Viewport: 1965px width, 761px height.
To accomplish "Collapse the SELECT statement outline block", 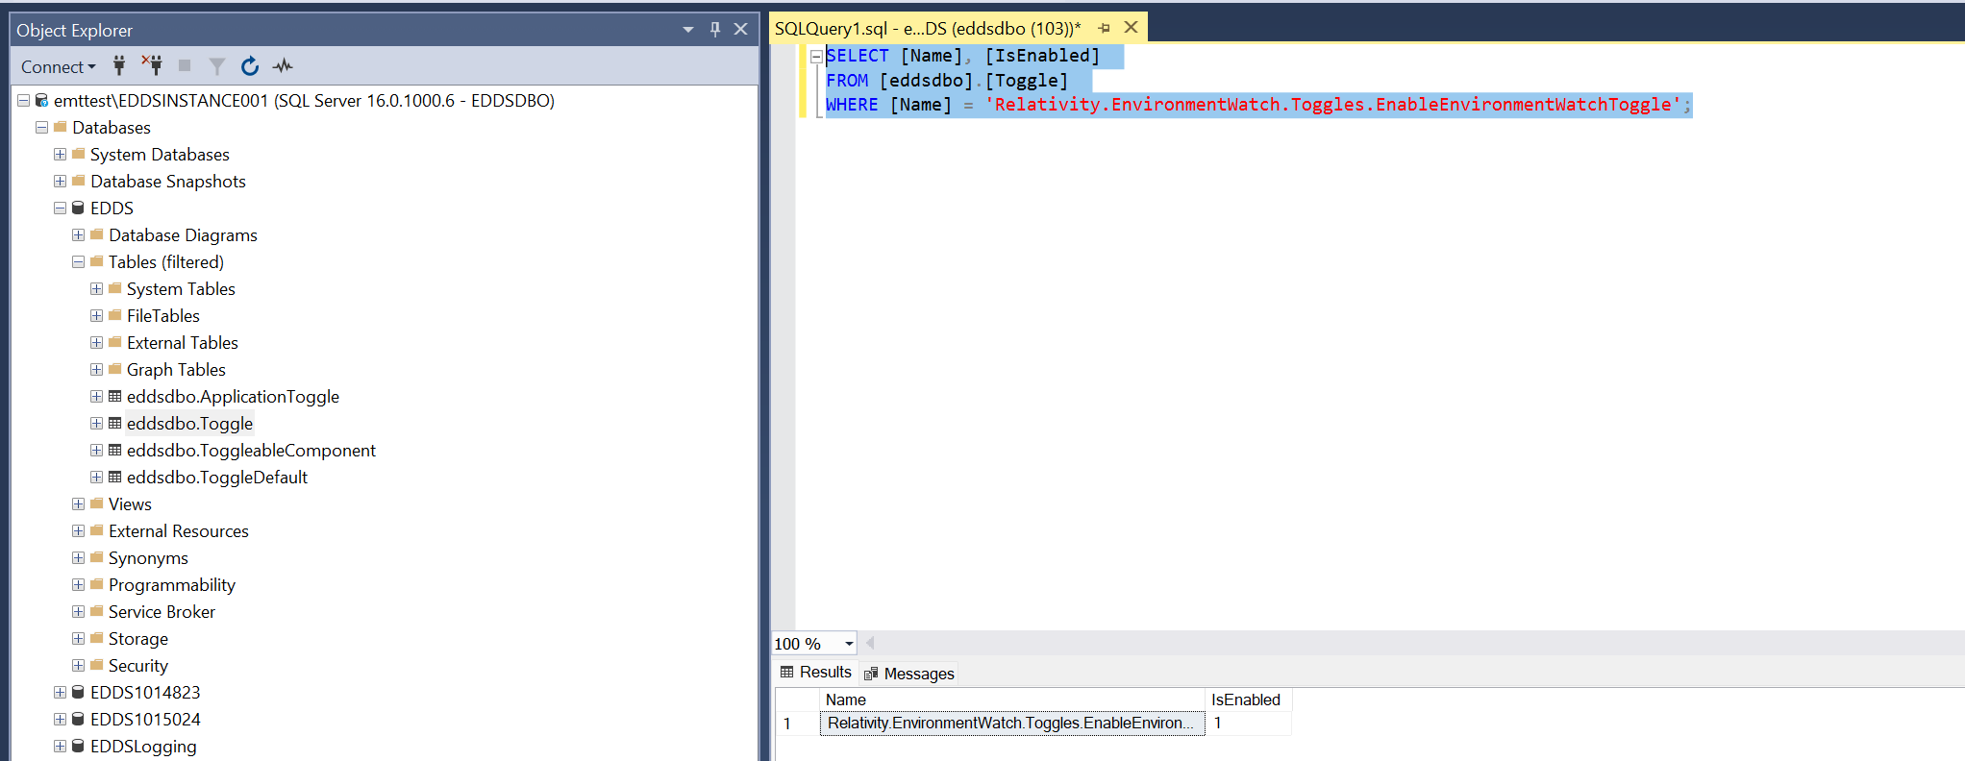I will coord(816,57).
